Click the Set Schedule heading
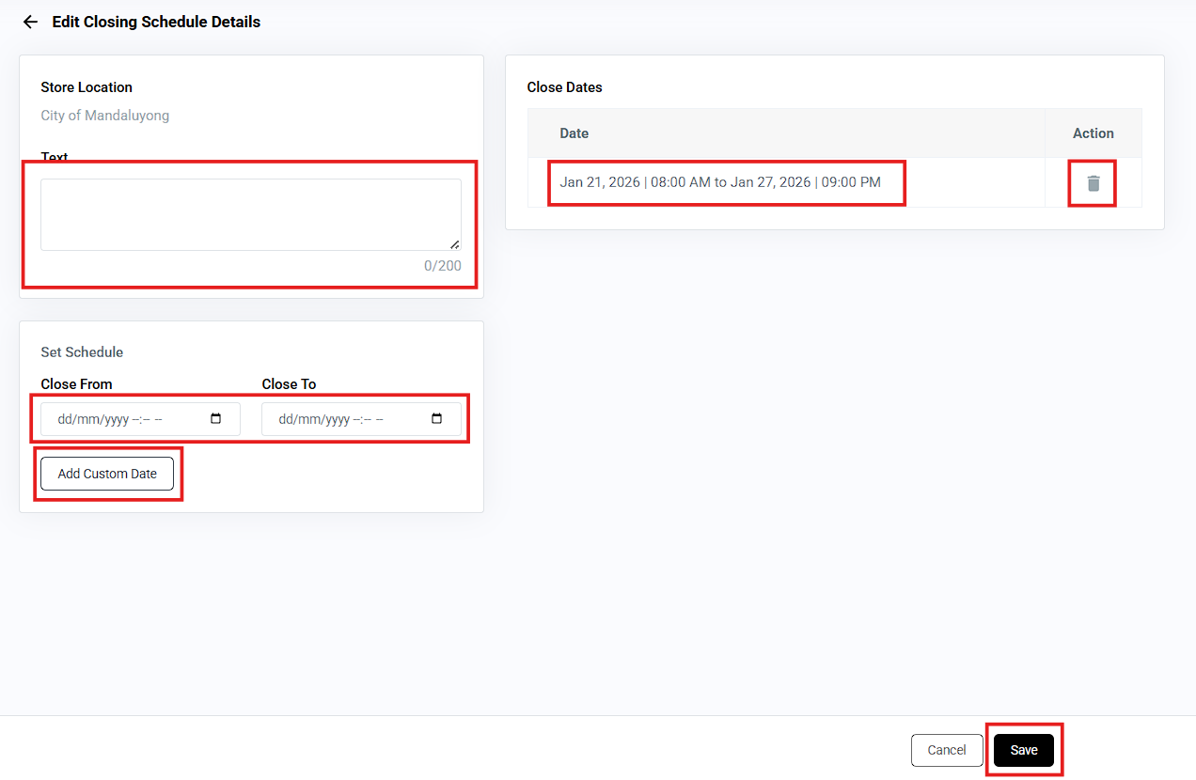Viewport: 1196px width, 780px height. pyautogui.click(x=82, y=352)
